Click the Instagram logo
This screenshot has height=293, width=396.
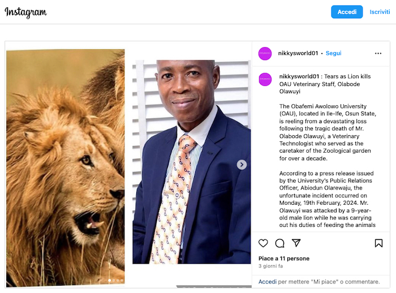pyautogui.click(x=26, y=12)
